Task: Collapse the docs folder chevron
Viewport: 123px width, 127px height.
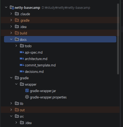Action: click(11, 39)
